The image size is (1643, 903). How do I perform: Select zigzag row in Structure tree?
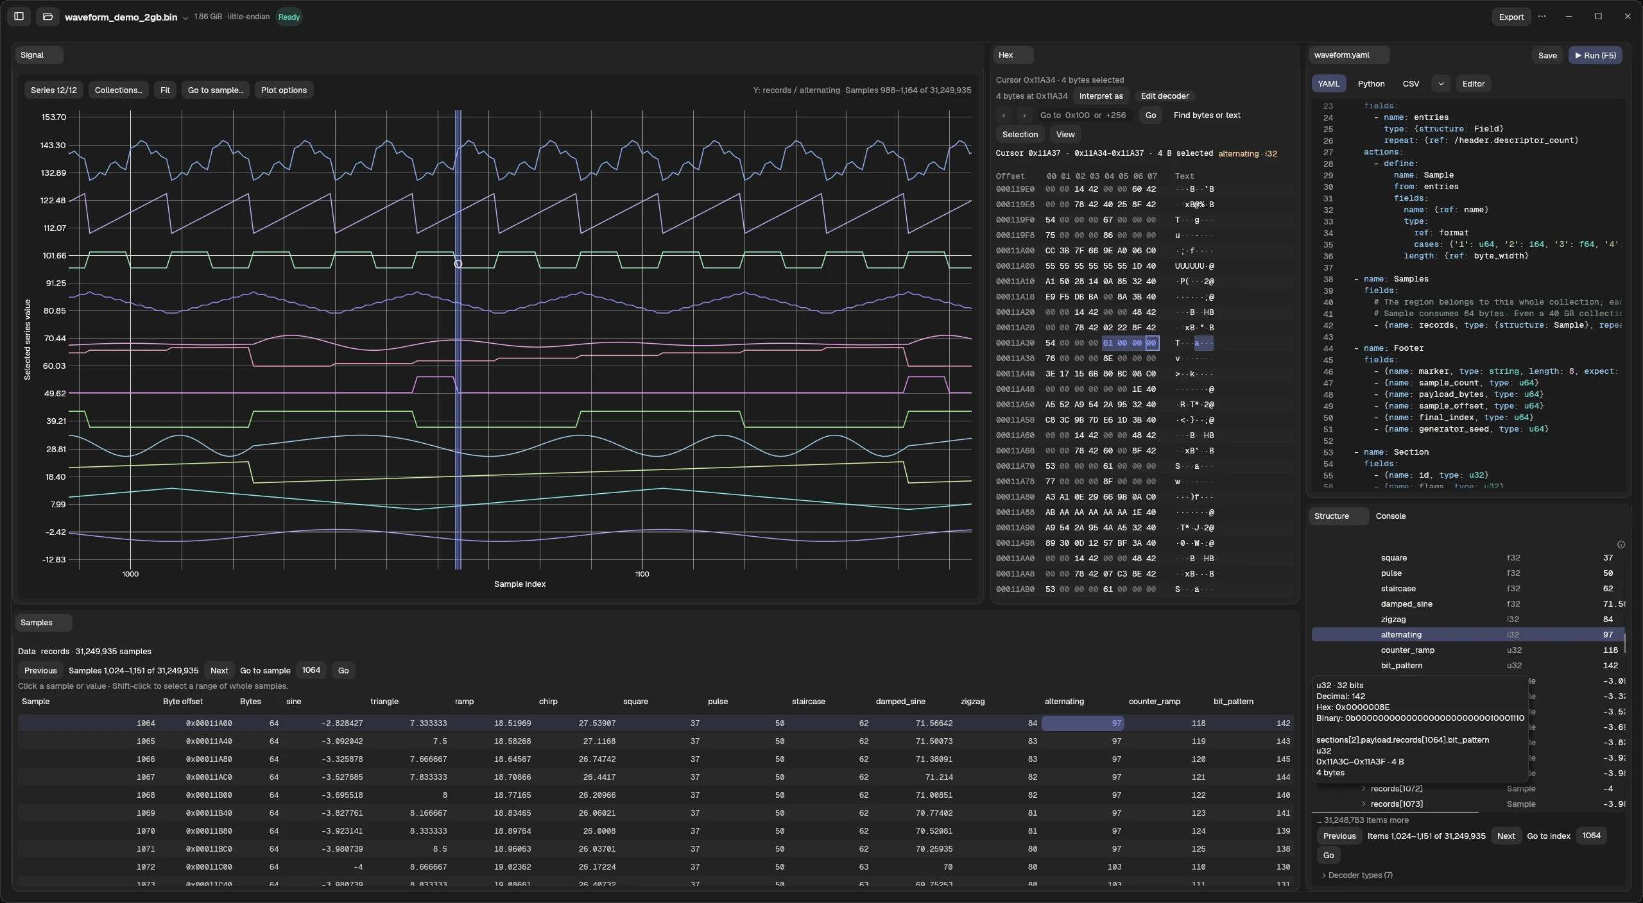coord(1467,619)
